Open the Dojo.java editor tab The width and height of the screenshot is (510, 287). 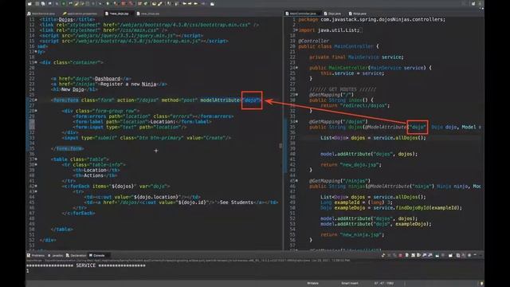tap(333, 14)
